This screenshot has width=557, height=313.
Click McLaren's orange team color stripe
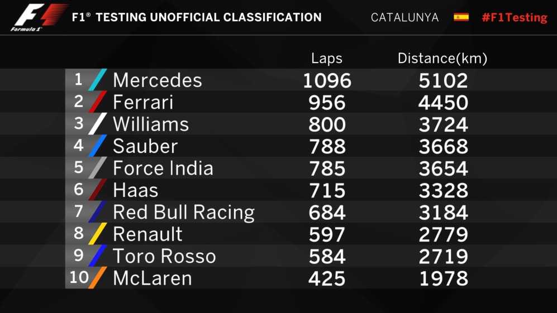pos(97,278)
